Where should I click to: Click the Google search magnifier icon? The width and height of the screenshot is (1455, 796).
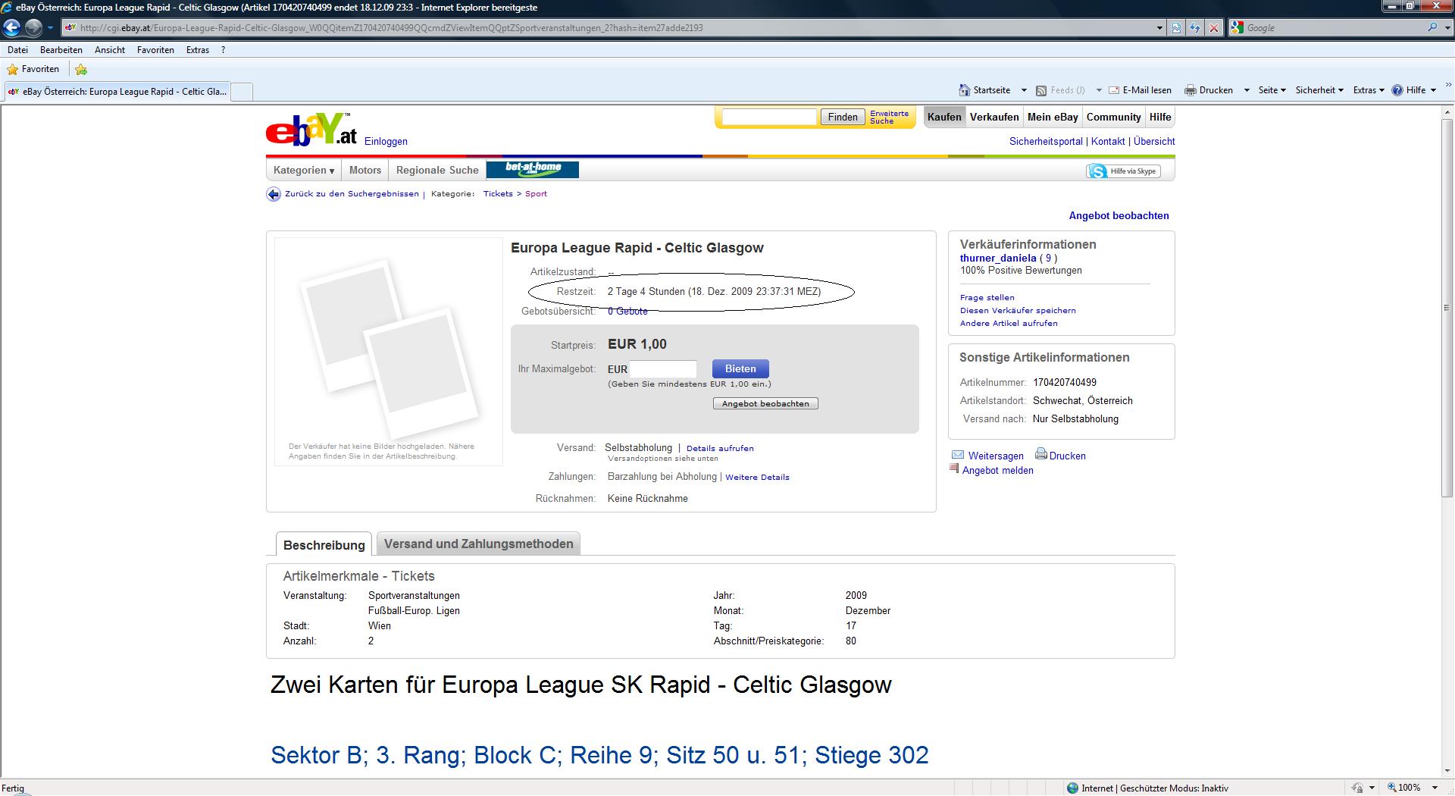[x=1432, y=27]
